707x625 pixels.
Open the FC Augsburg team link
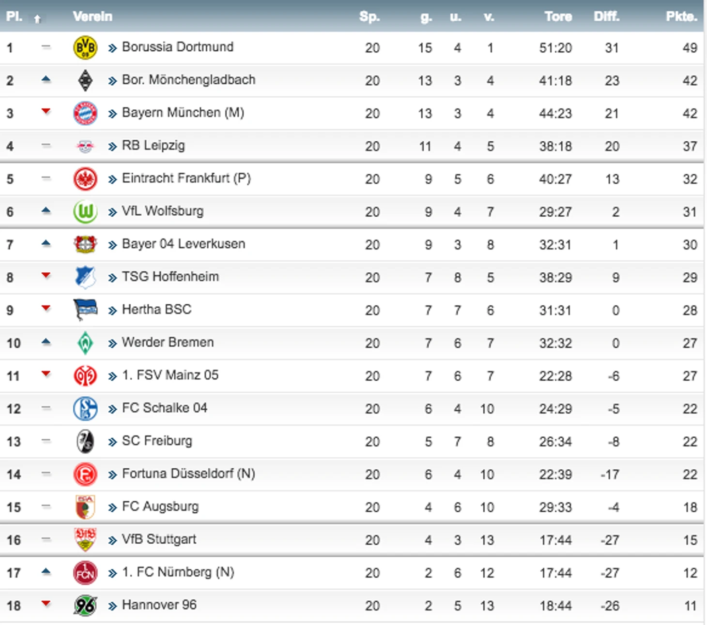pos(160,506)
